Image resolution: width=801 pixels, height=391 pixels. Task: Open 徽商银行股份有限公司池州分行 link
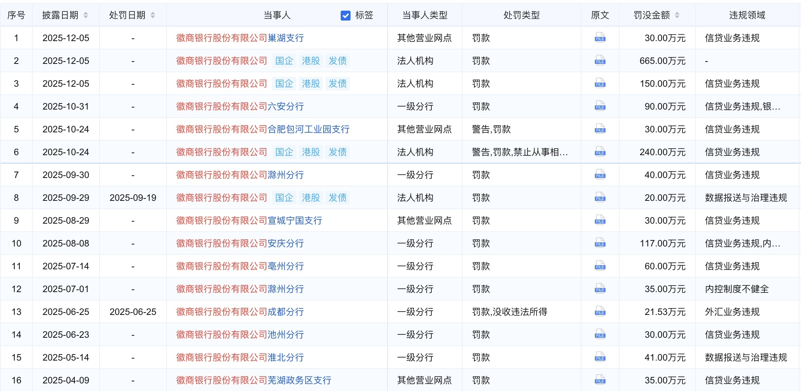point(240,335)
